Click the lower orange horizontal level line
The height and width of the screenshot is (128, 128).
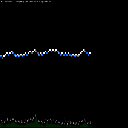[x=64, y=52]
